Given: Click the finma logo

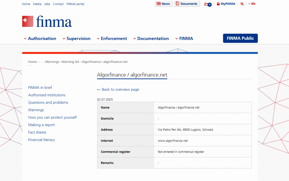Looking at the screenshot, I should (47, 21).
